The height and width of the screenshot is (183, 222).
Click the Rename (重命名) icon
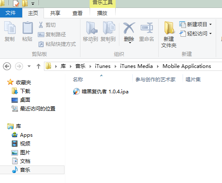(x=147, y=28)
